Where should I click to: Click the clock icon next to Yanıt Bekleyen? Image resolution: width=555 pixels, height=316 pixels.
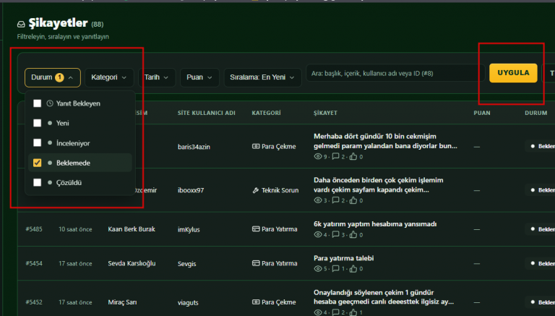coord(50,103)
